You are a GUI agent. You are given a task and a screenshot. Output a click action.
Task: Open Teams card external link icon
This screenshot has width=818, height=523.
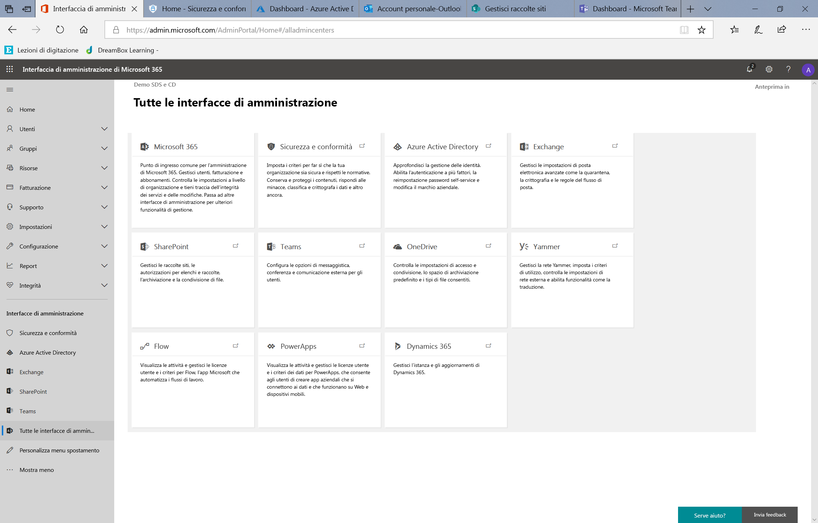(362, 246)
